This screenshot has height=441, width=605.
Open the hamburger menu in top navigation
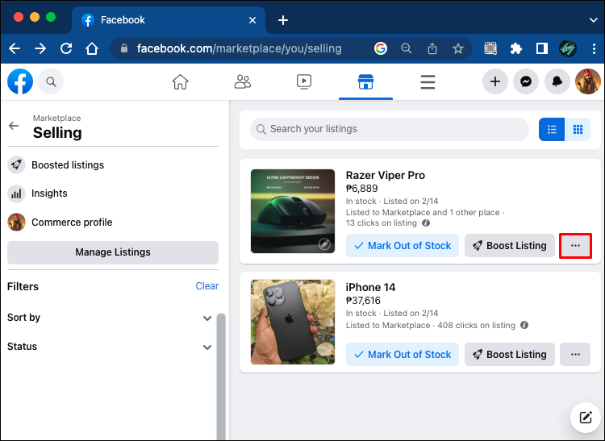(428, 81)
